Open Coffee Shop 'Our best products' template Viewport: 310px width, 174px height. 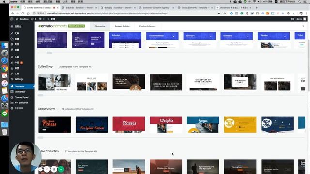[278, 83]
